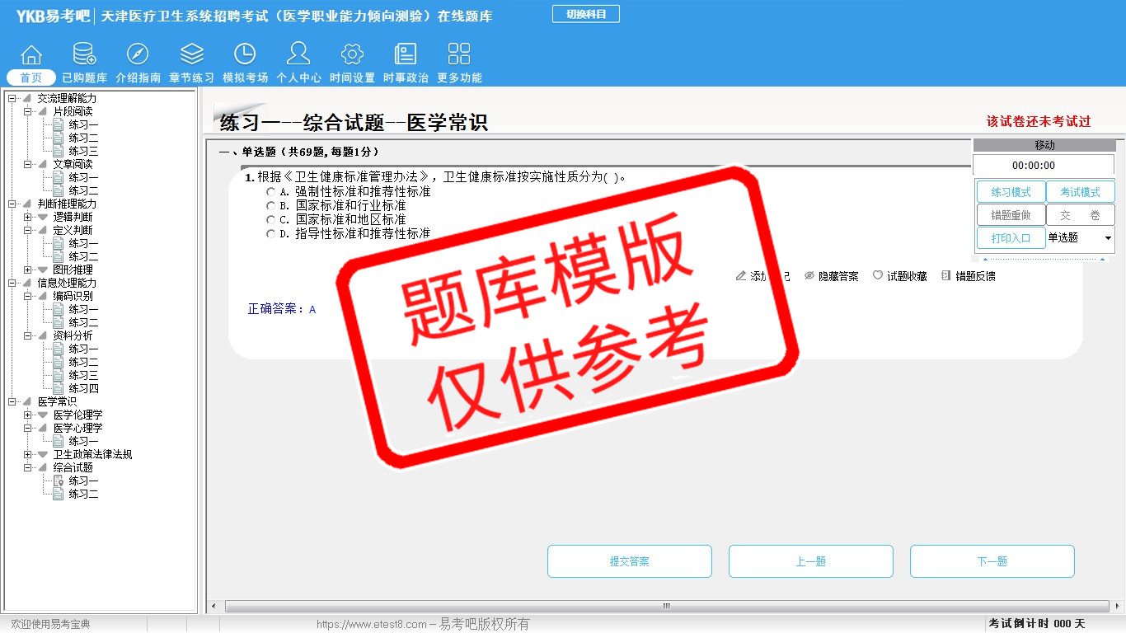1126x633 pixels.
Task: Select answer A 强制性标准和推荐性标准
Action: 271,192
